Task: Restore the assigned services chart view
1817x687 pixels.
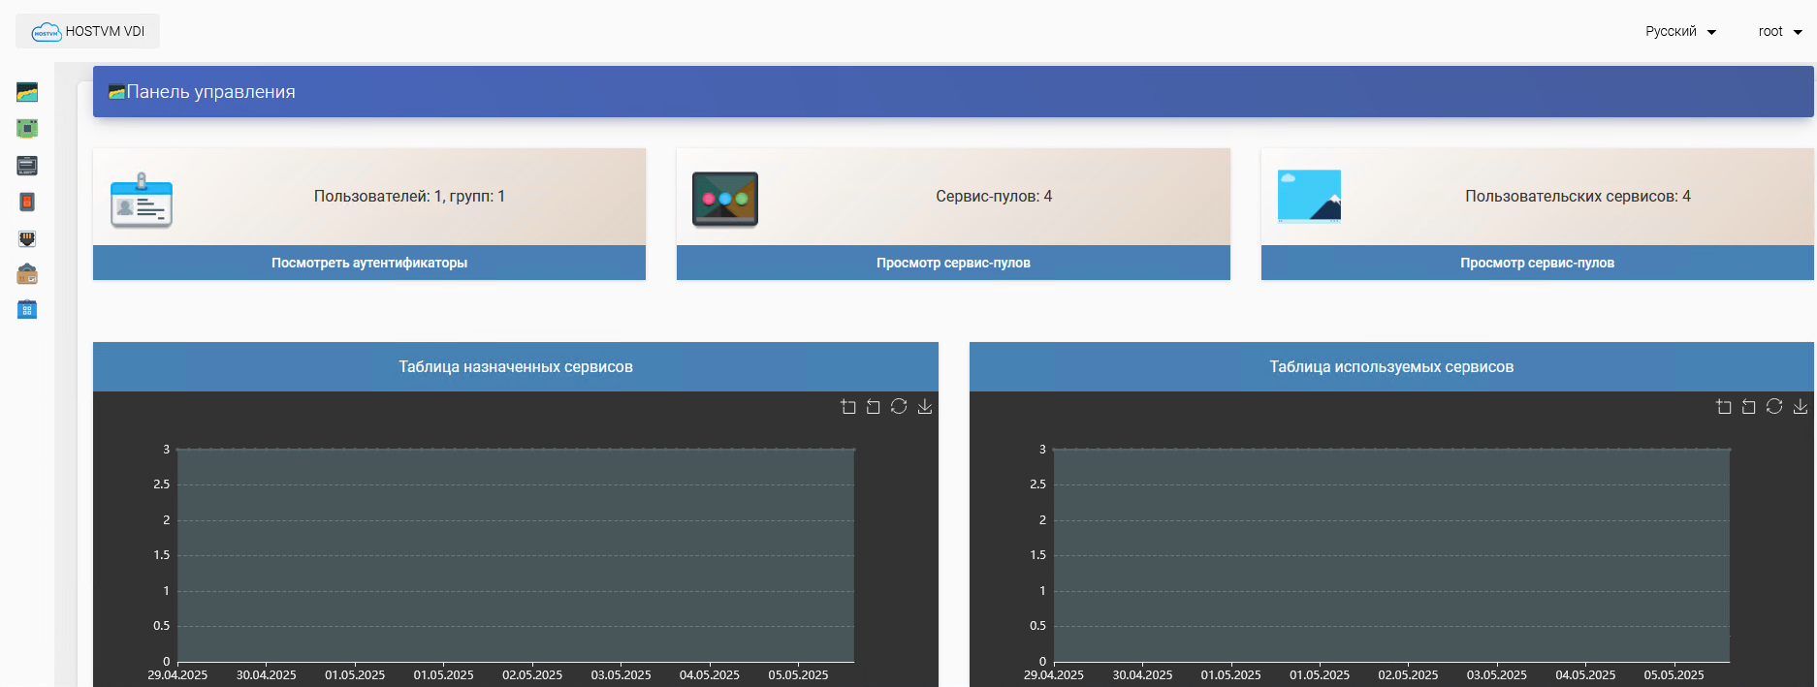Action: [899, 406]
